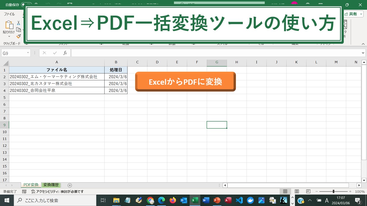Click the zoom out minus button

coord(317,192)
